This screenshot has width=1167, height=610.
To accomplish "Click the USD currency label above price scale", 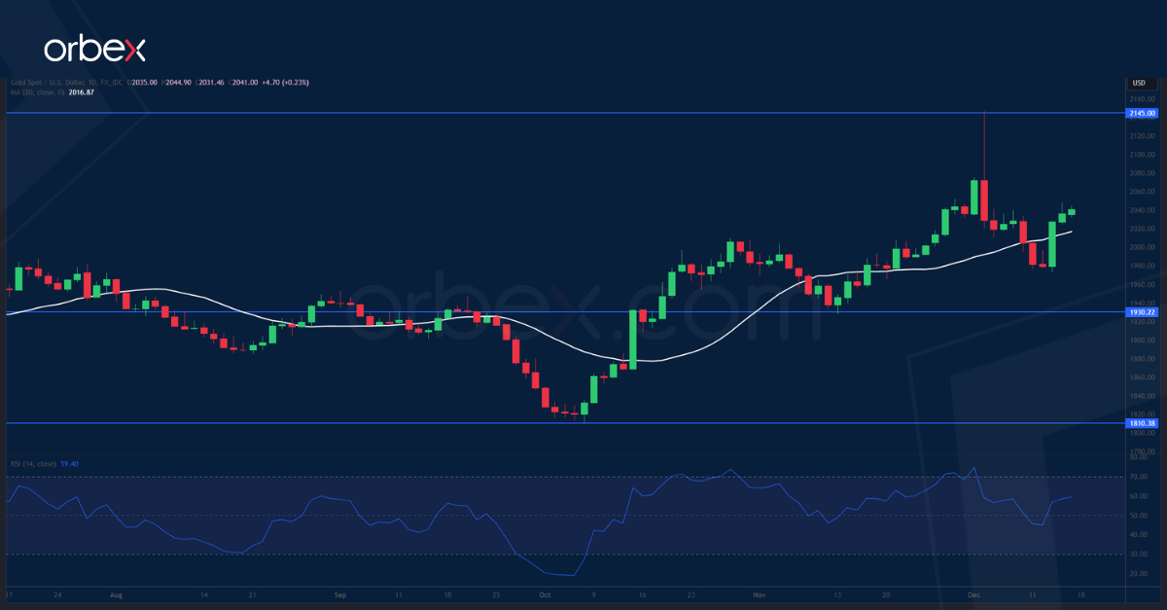I will point(1140,84).
